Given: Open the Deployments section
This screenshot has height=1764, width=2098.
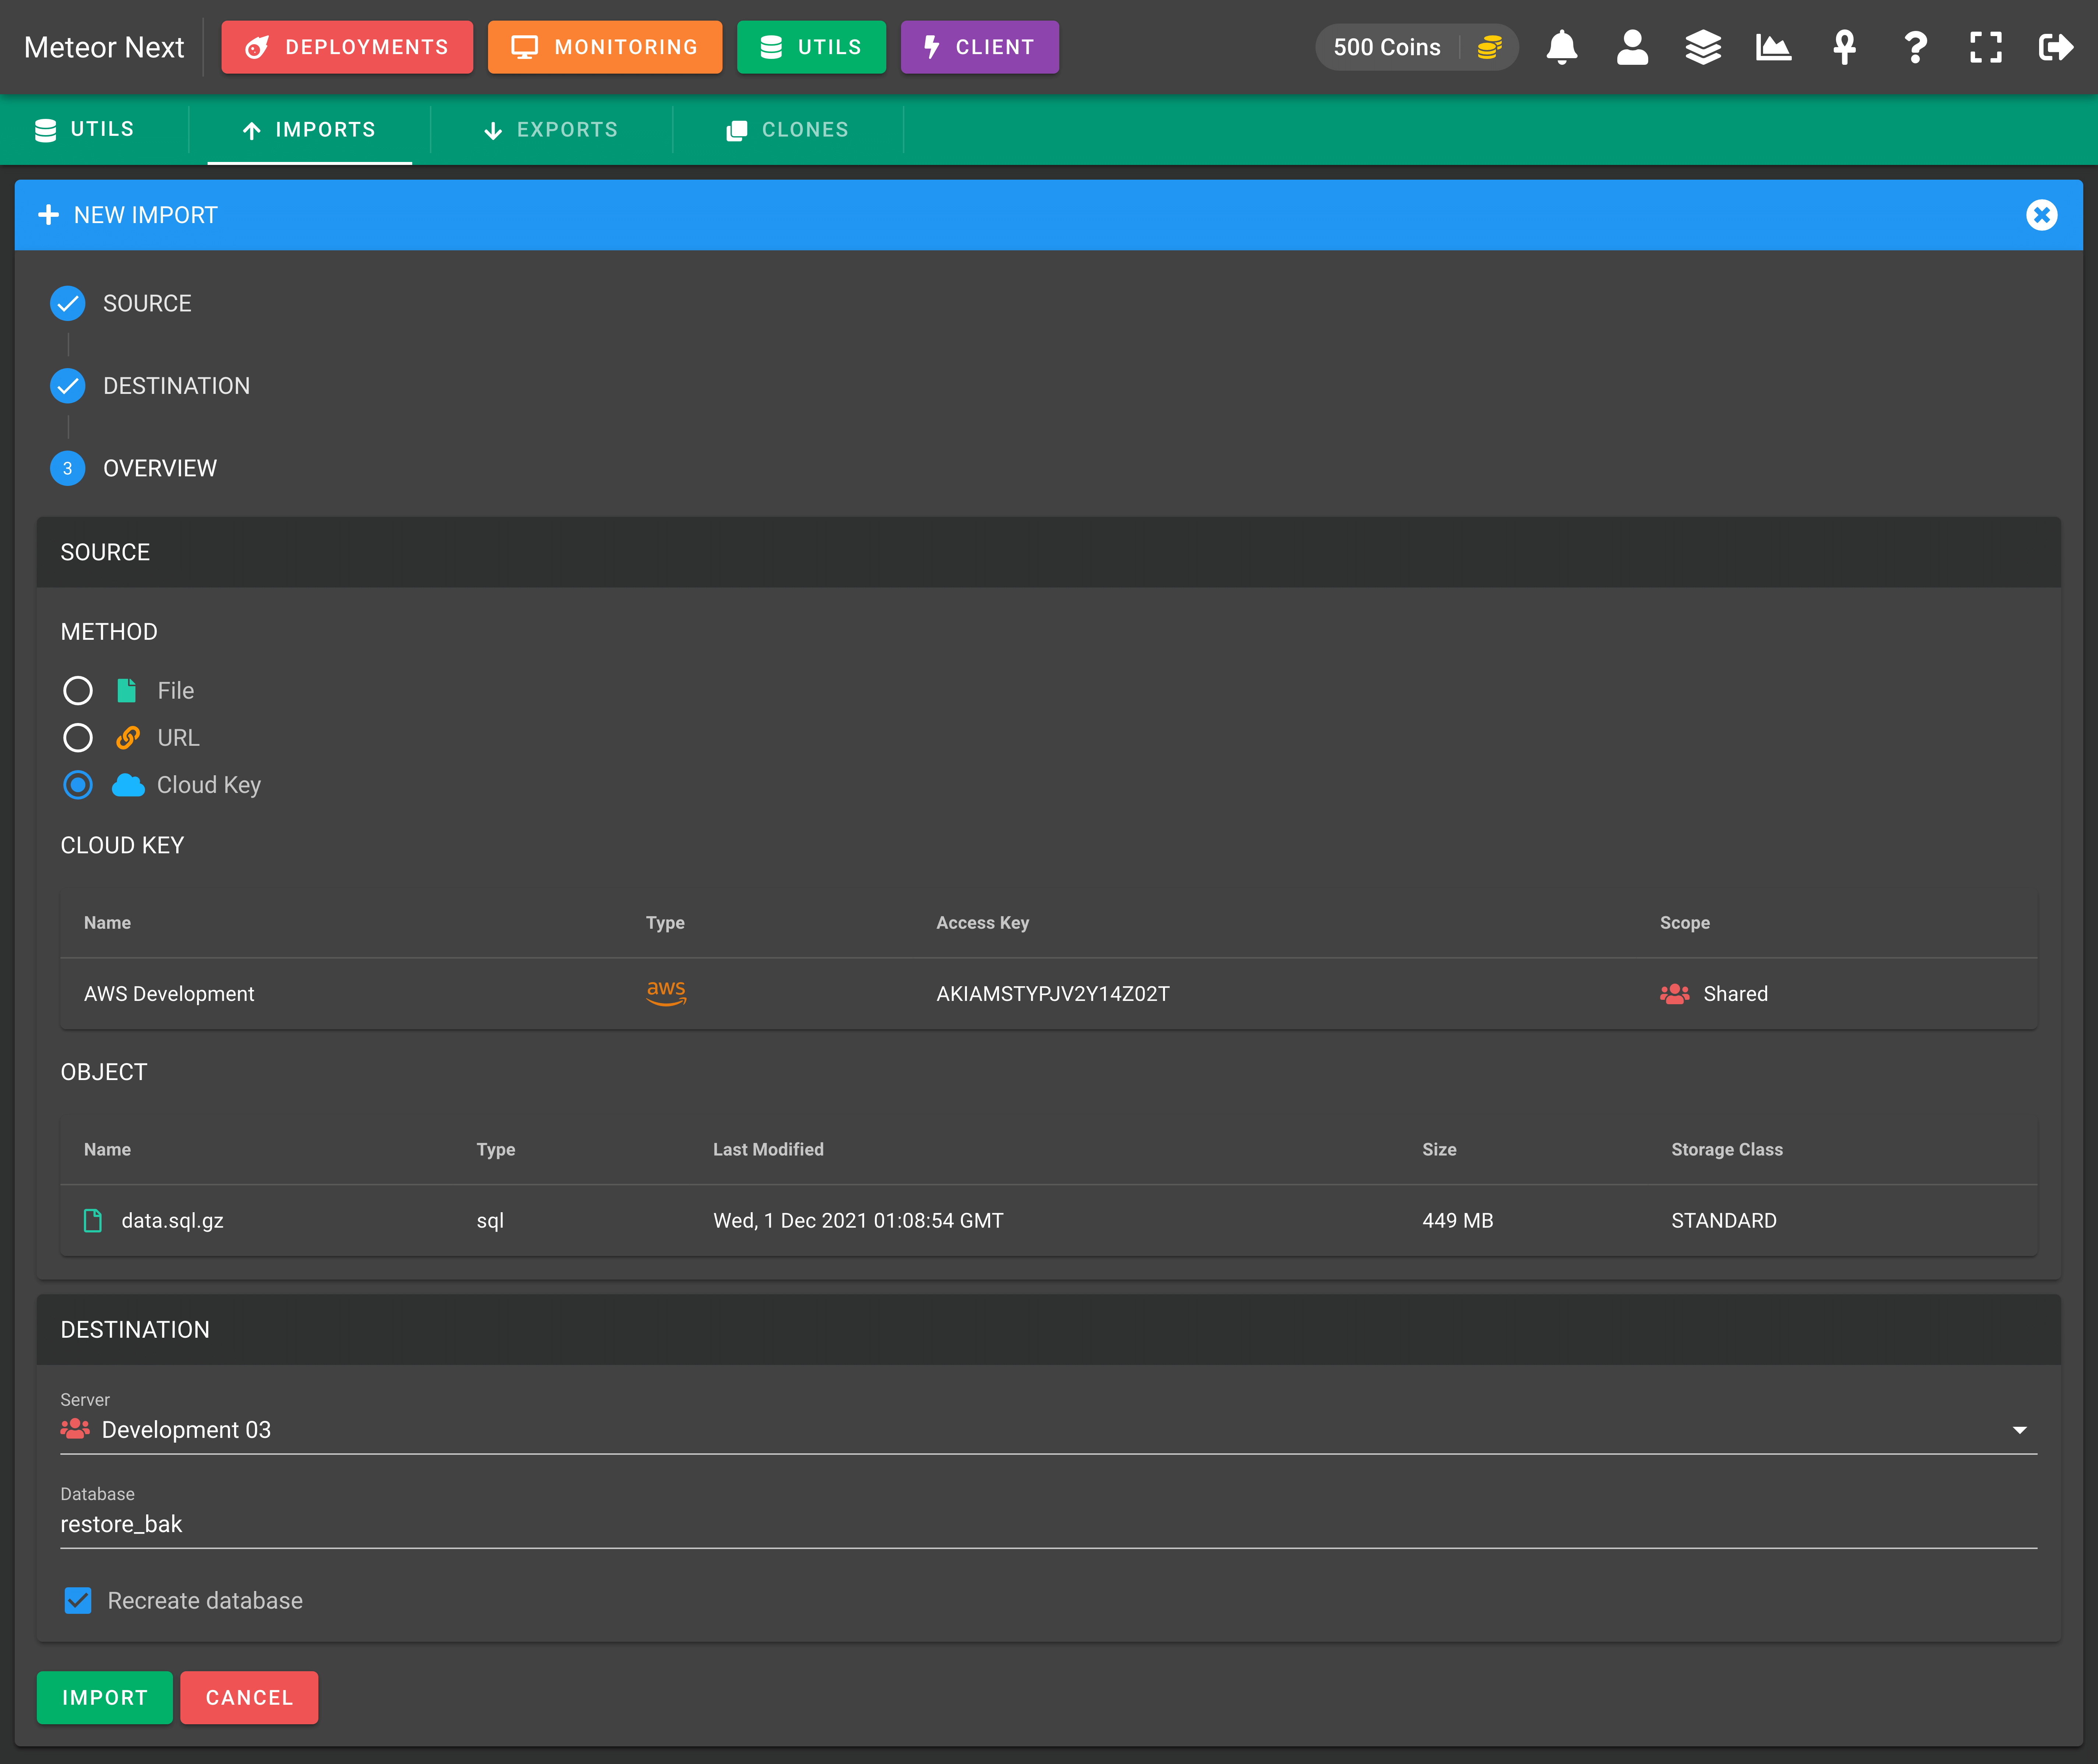Looking at the screenshot, I should (x=347, y=47).
